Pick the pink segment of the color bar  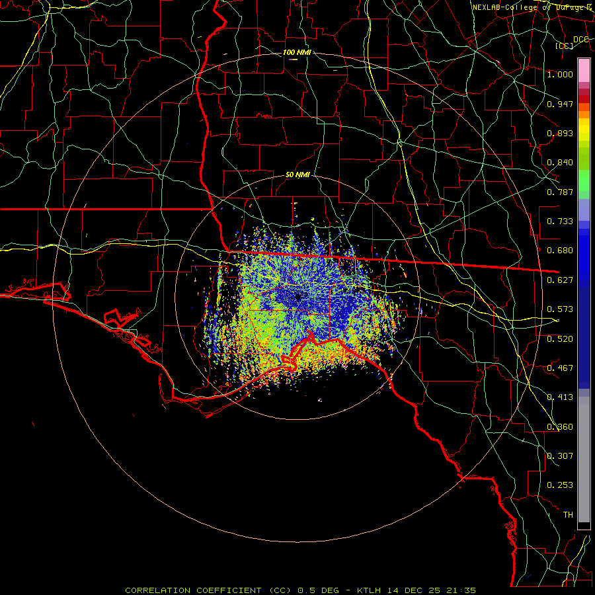pyautogui.click(x=584, y=70)
